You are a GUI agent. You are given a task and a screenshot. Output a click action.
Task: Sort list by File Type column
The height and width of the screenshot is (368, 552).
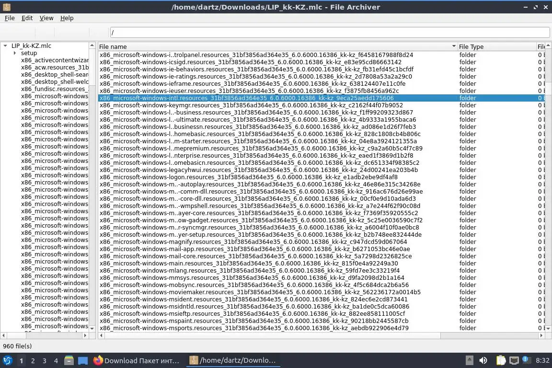tap(496, 46)
